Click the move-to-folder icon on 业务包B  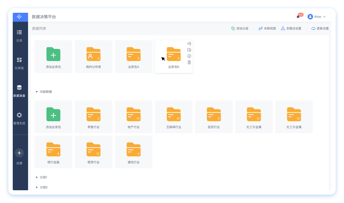(189, 50)
